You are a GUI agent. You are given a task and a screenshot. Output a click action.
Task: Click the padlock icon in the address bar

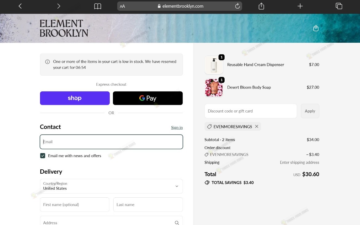pos(159,6)
